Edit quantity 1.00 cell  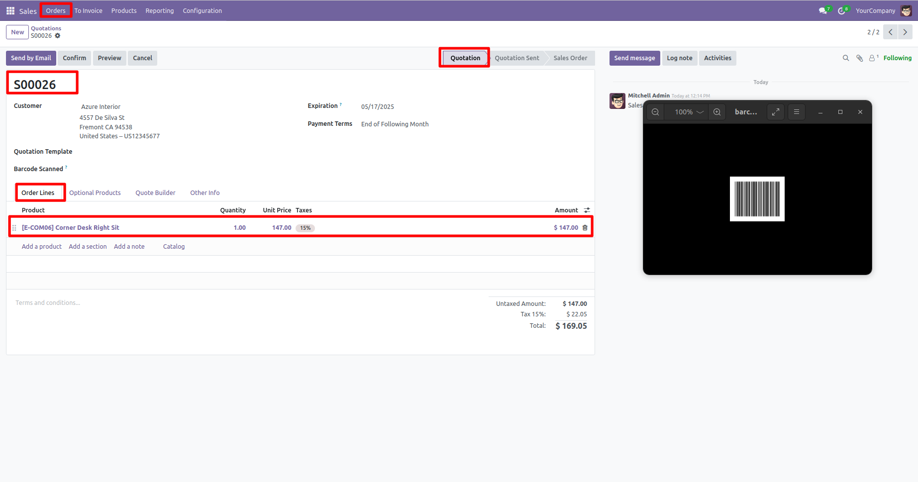coord(240,228)
